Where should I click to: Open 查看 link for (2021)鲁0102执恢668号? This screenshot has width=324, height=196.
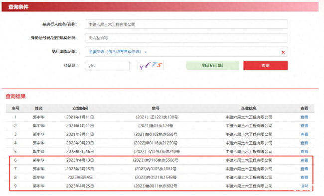click(x=304, y=134)
